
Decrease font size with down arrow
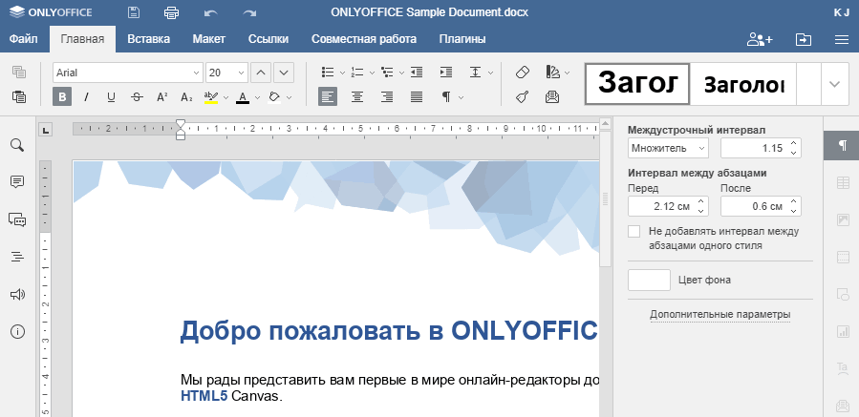click(x=284, y=73)
